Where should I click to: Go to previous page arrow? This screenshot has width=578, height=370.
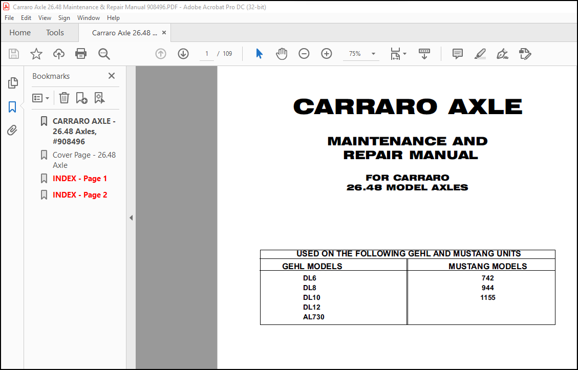[x=161, y=54]
